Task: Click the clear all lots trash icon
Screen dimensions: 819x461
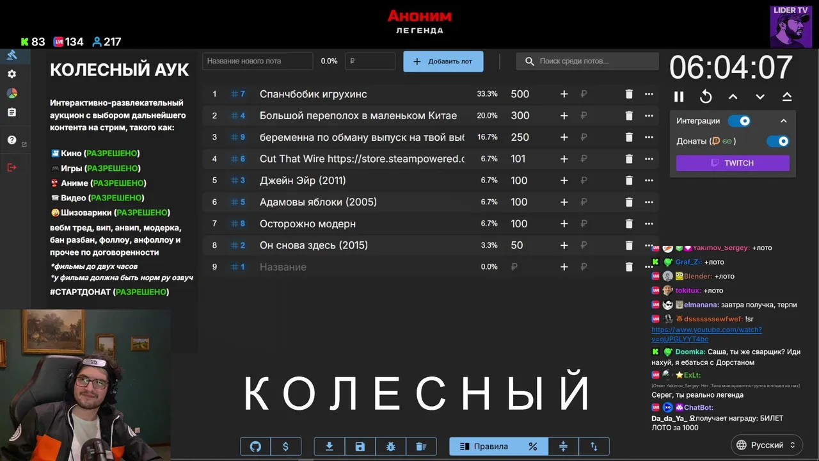Action: [420, 446]
